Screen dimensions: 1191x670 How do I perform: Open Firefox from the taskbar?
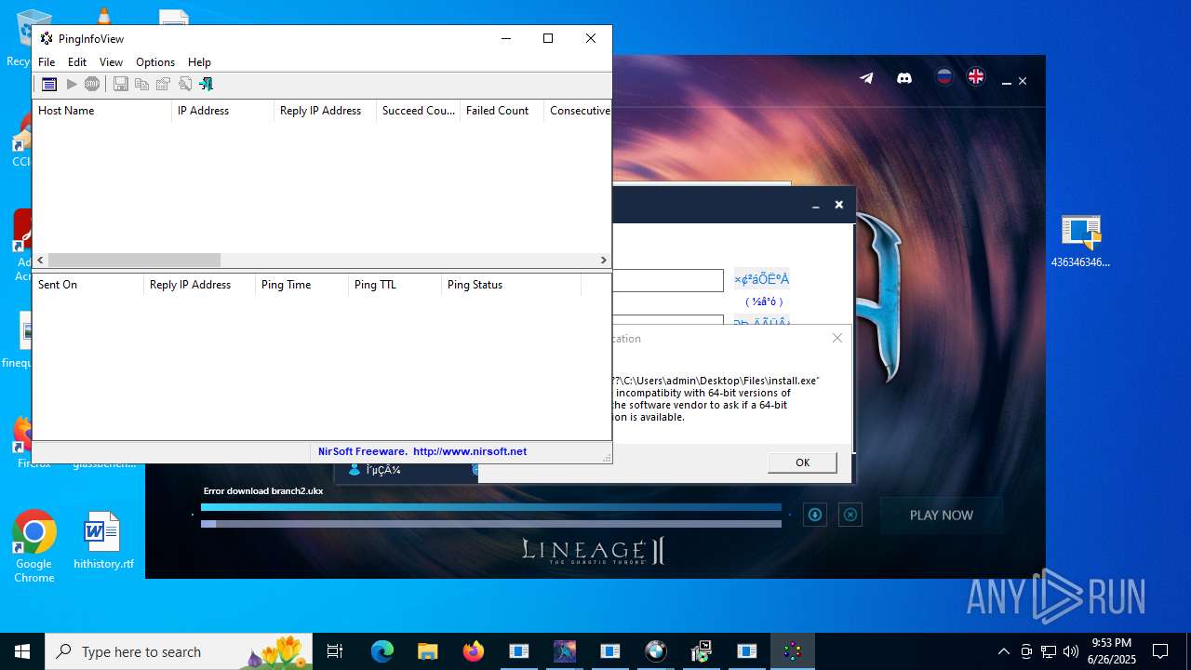pos(474,651)
